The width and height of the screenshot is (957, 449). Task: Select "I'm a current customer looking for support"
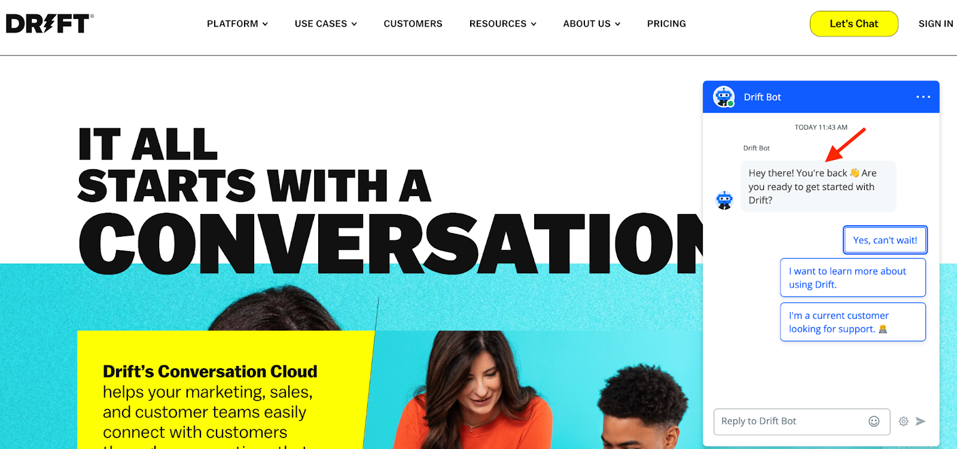pos(853,322)
